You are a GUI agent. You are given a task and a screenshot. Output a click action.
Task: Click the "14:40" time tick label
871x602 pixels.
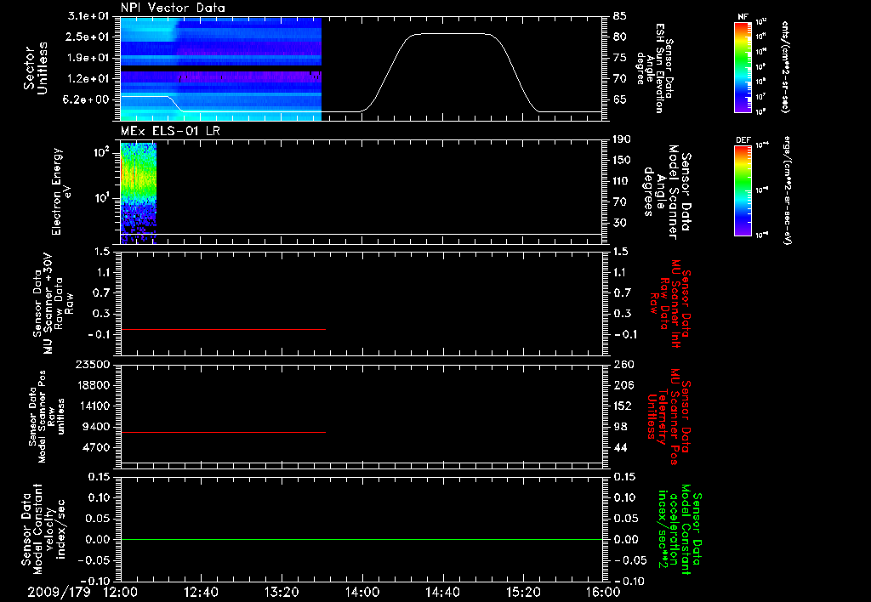442,592
